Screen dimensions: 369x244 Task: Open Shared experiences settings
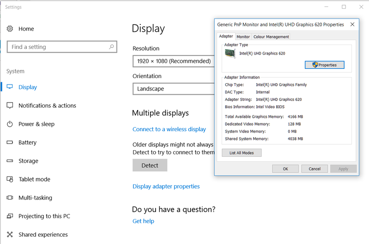tap(43, 235)
